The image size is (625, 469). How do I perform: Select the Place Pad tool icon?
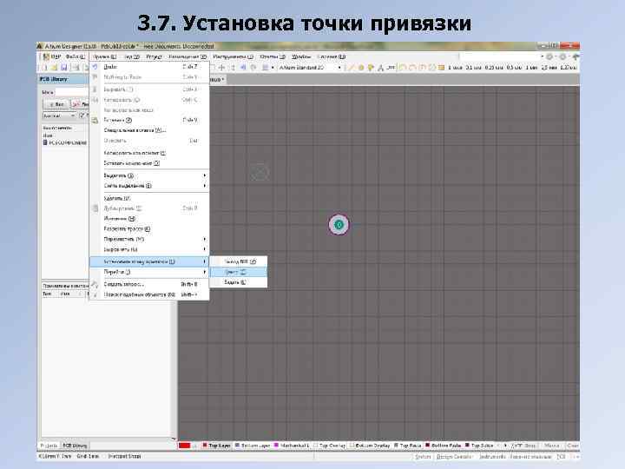point(361,68)
